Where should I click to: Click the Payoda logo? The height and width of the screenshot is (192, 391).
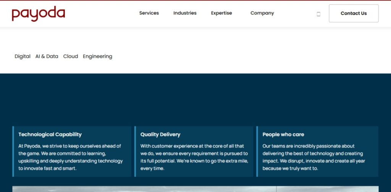click(x=39, y=14)
